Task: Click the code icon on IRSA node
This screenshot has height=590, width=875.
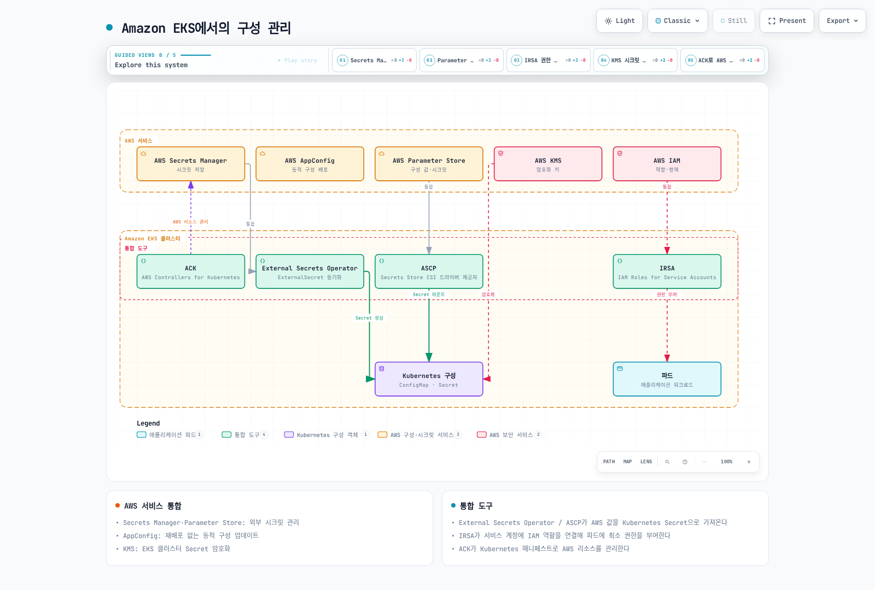Action: 620,261
